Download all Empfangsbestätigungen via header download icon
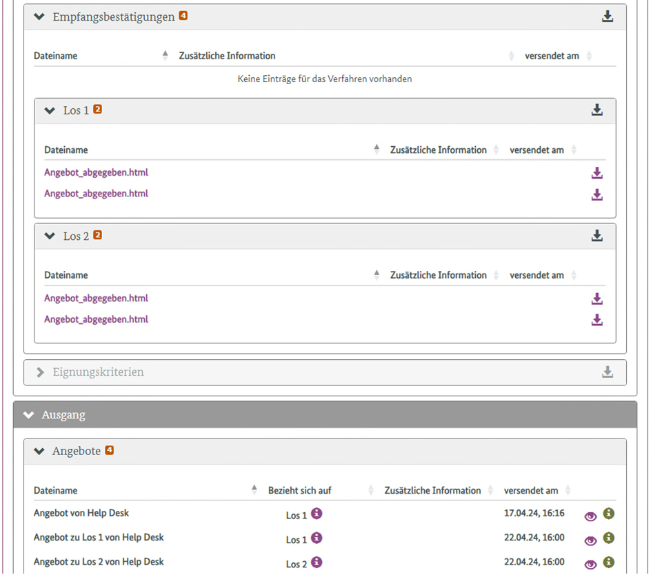 tap(607, 17)
